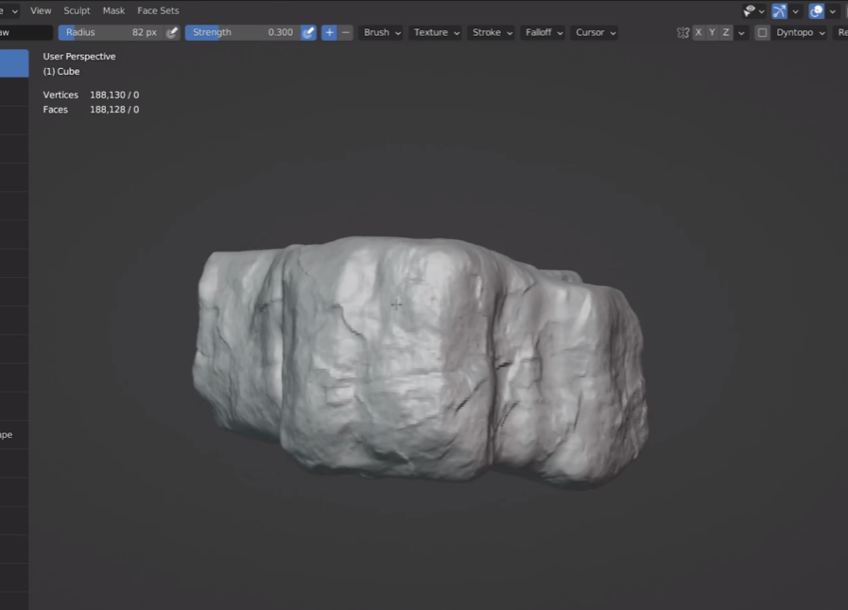Toggle strength pressure sensitivity pen icon
Screen dimensions: 848x610
(308, 32)
